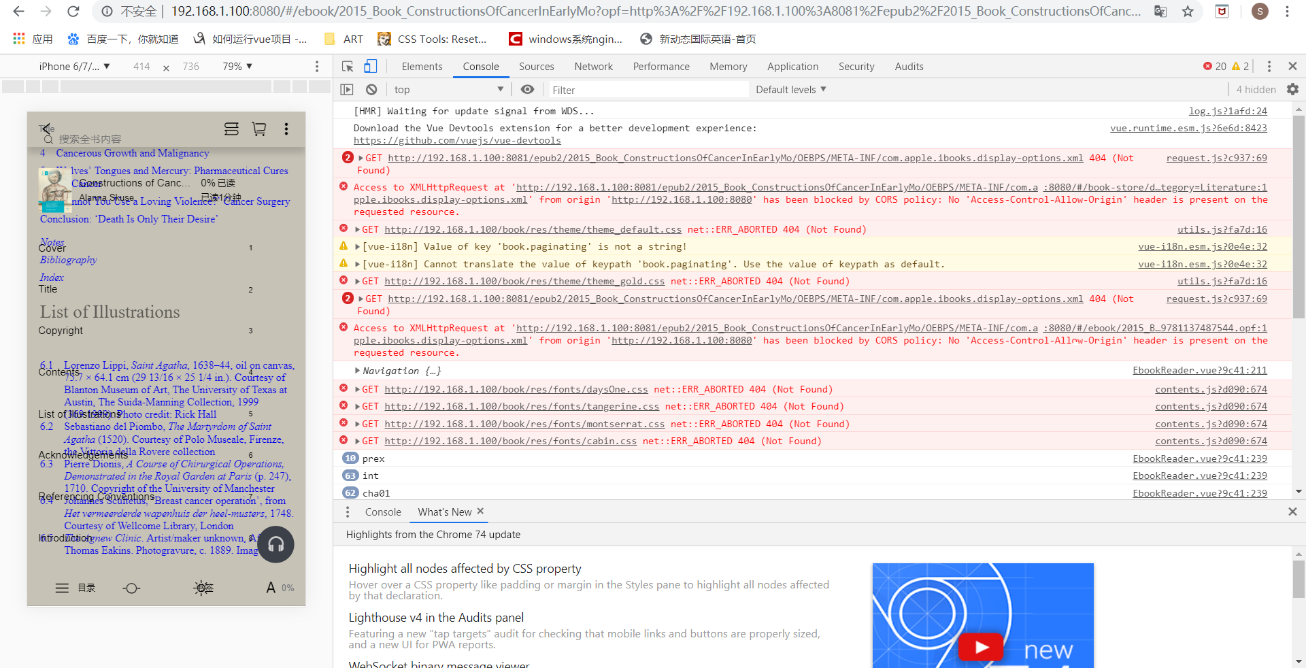Expand the 'book.paginating' is not a string warning
Image resolution: width=1306 pixels, height=668 pixels.
coord(358,247)
